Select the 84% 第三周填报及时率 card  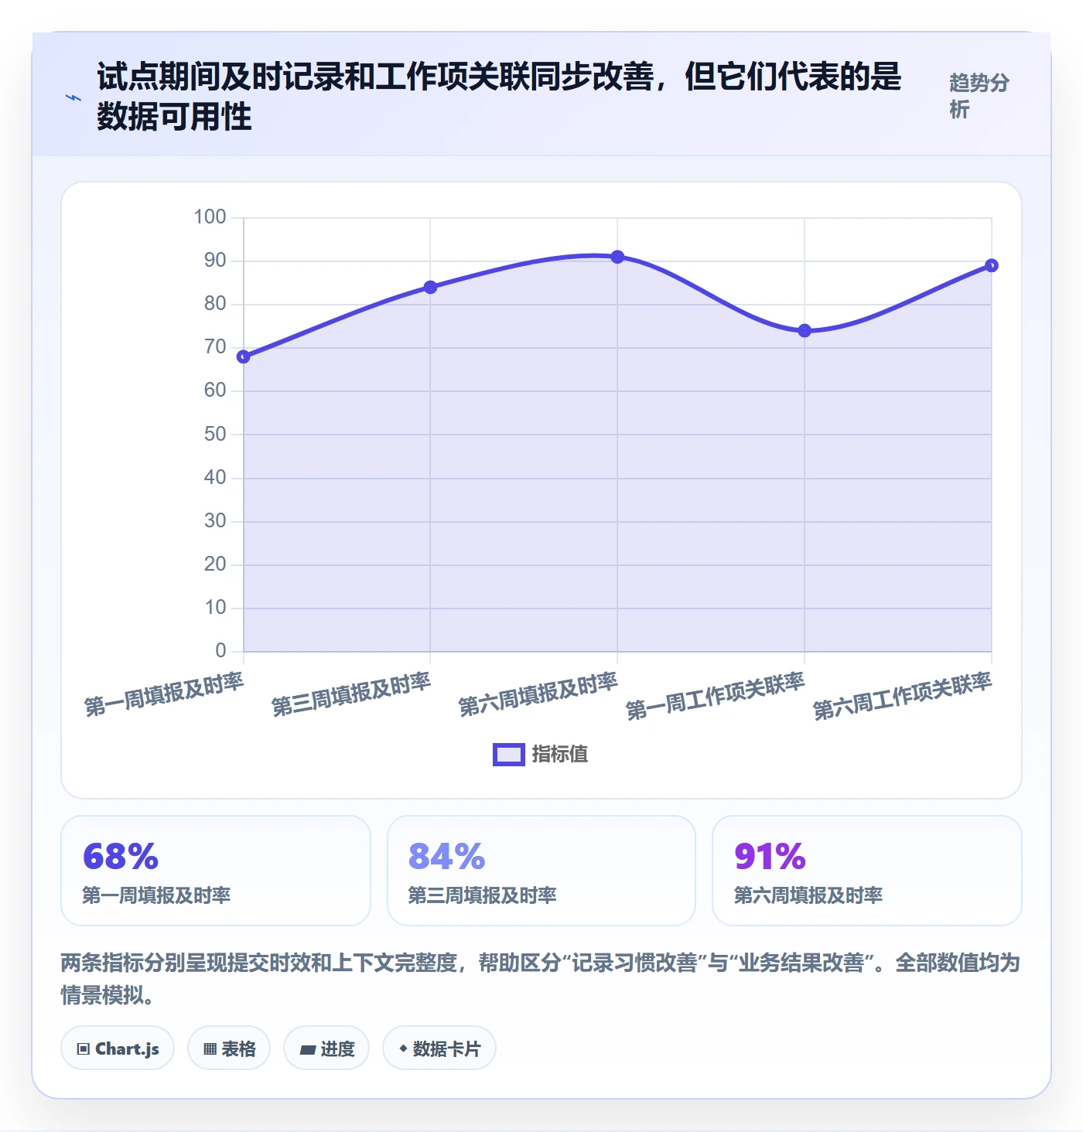click(541, 871)
